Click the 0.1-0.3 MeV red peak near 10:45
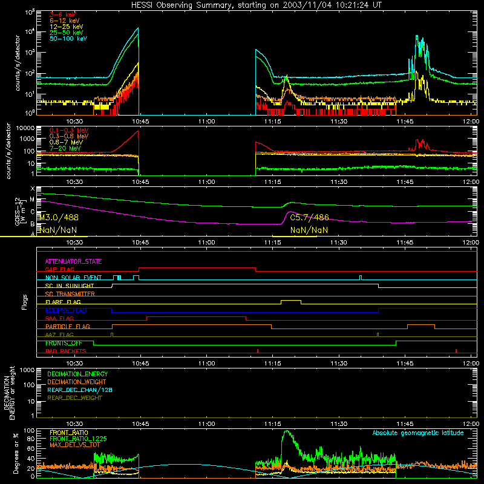The image size is (484, 484). (138, 131)
